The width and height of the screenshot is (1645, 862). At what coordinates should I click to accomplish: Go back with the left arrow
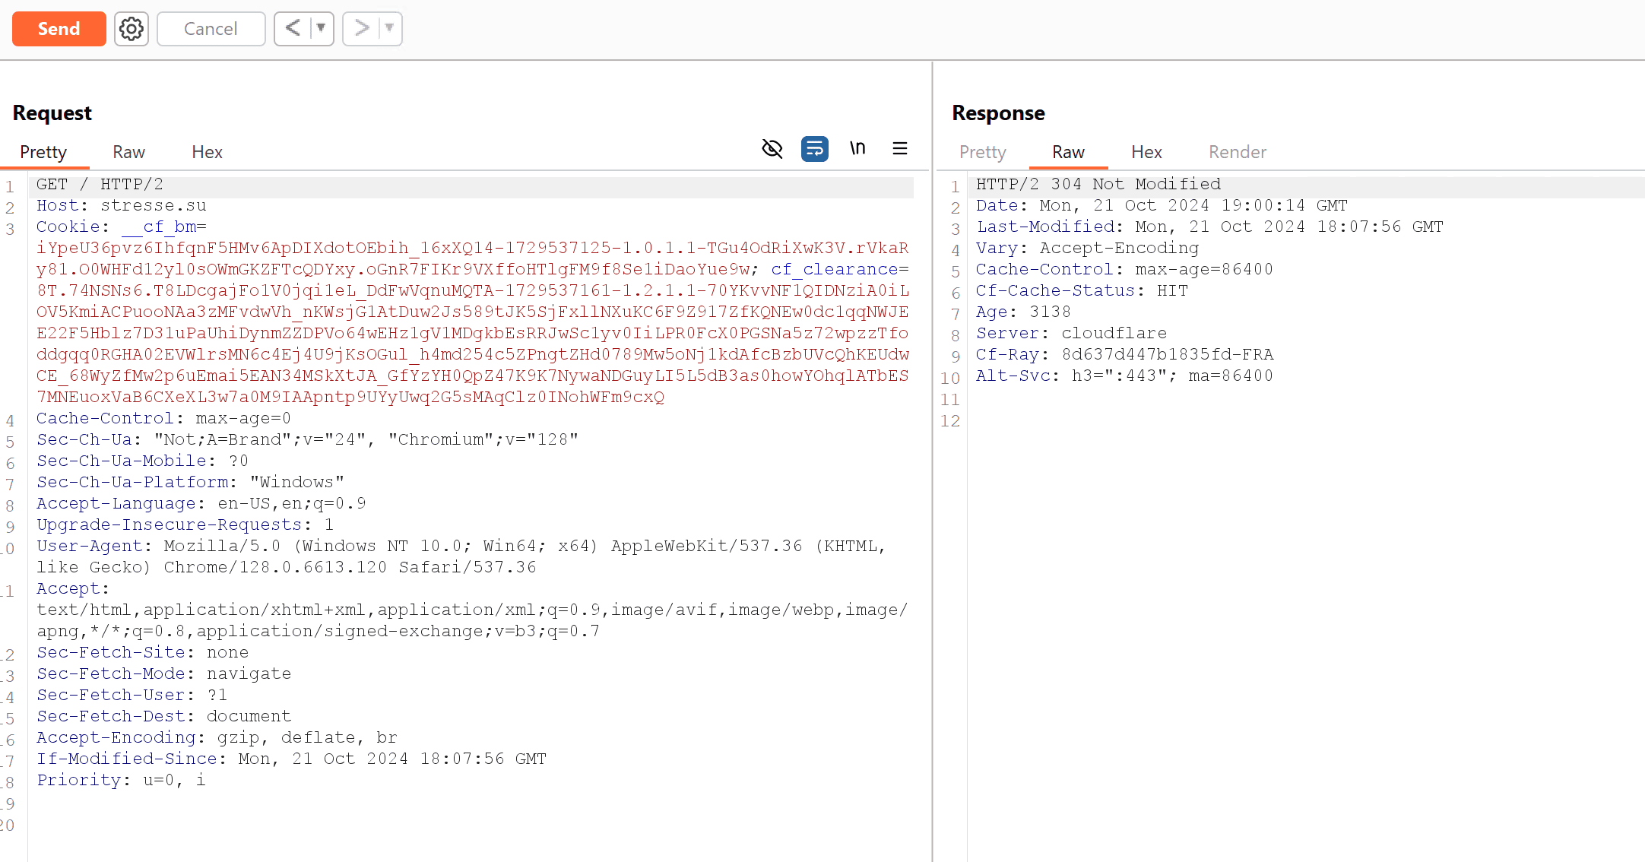(293, 29)
